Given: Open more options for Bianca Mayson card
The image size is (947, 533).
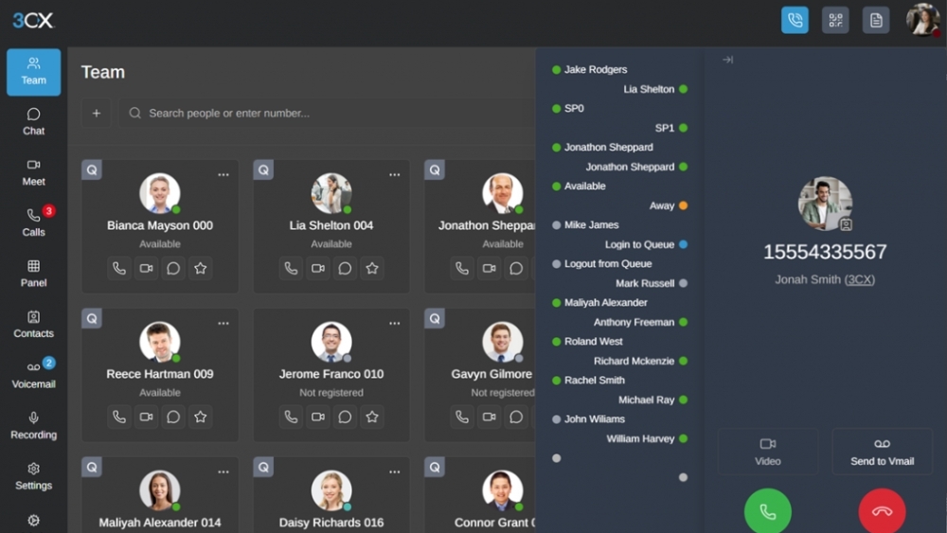Looking at the screenshot, I should (223, 174).
